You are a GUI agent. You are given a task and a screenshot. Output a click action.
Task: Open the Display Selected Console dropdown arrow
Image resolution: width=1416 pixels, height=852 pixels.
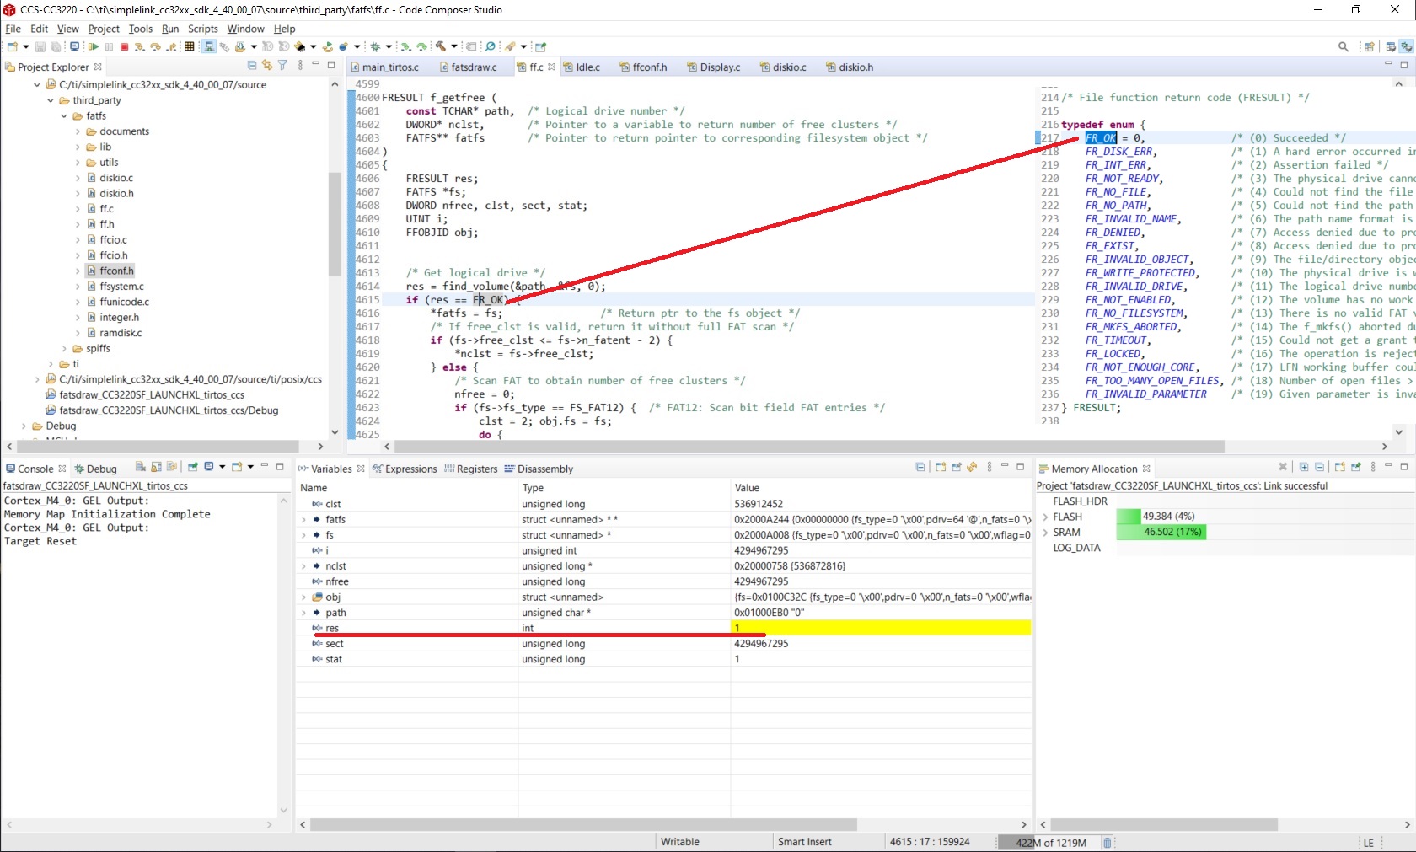pyautogui.click(x=223, y=469)
